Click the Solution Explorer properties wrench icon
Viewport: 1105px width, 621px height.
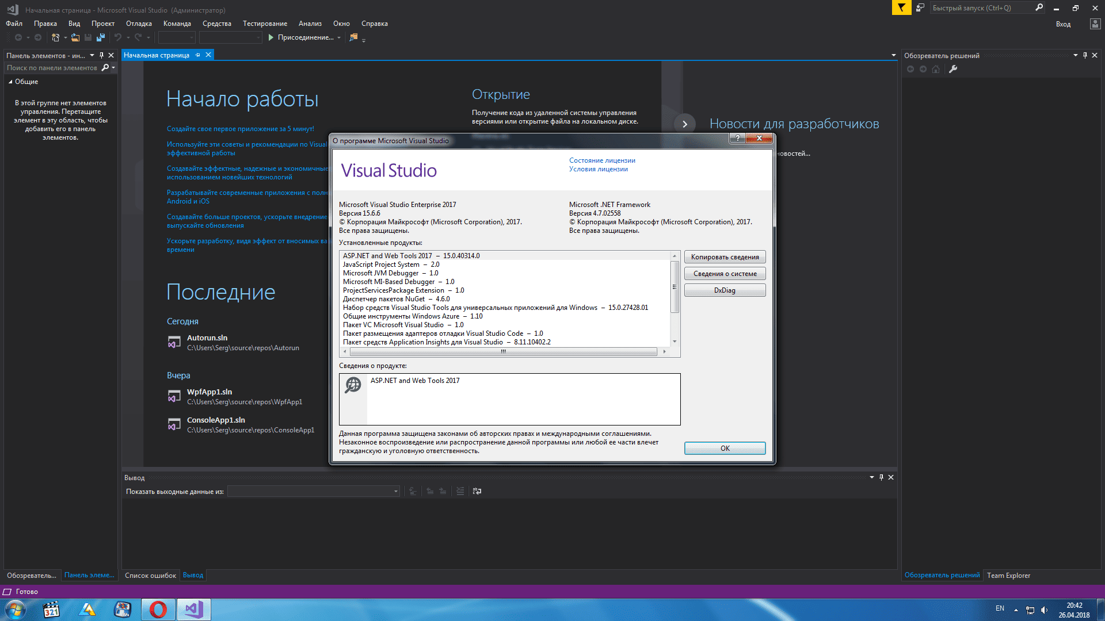click(953, 69)
